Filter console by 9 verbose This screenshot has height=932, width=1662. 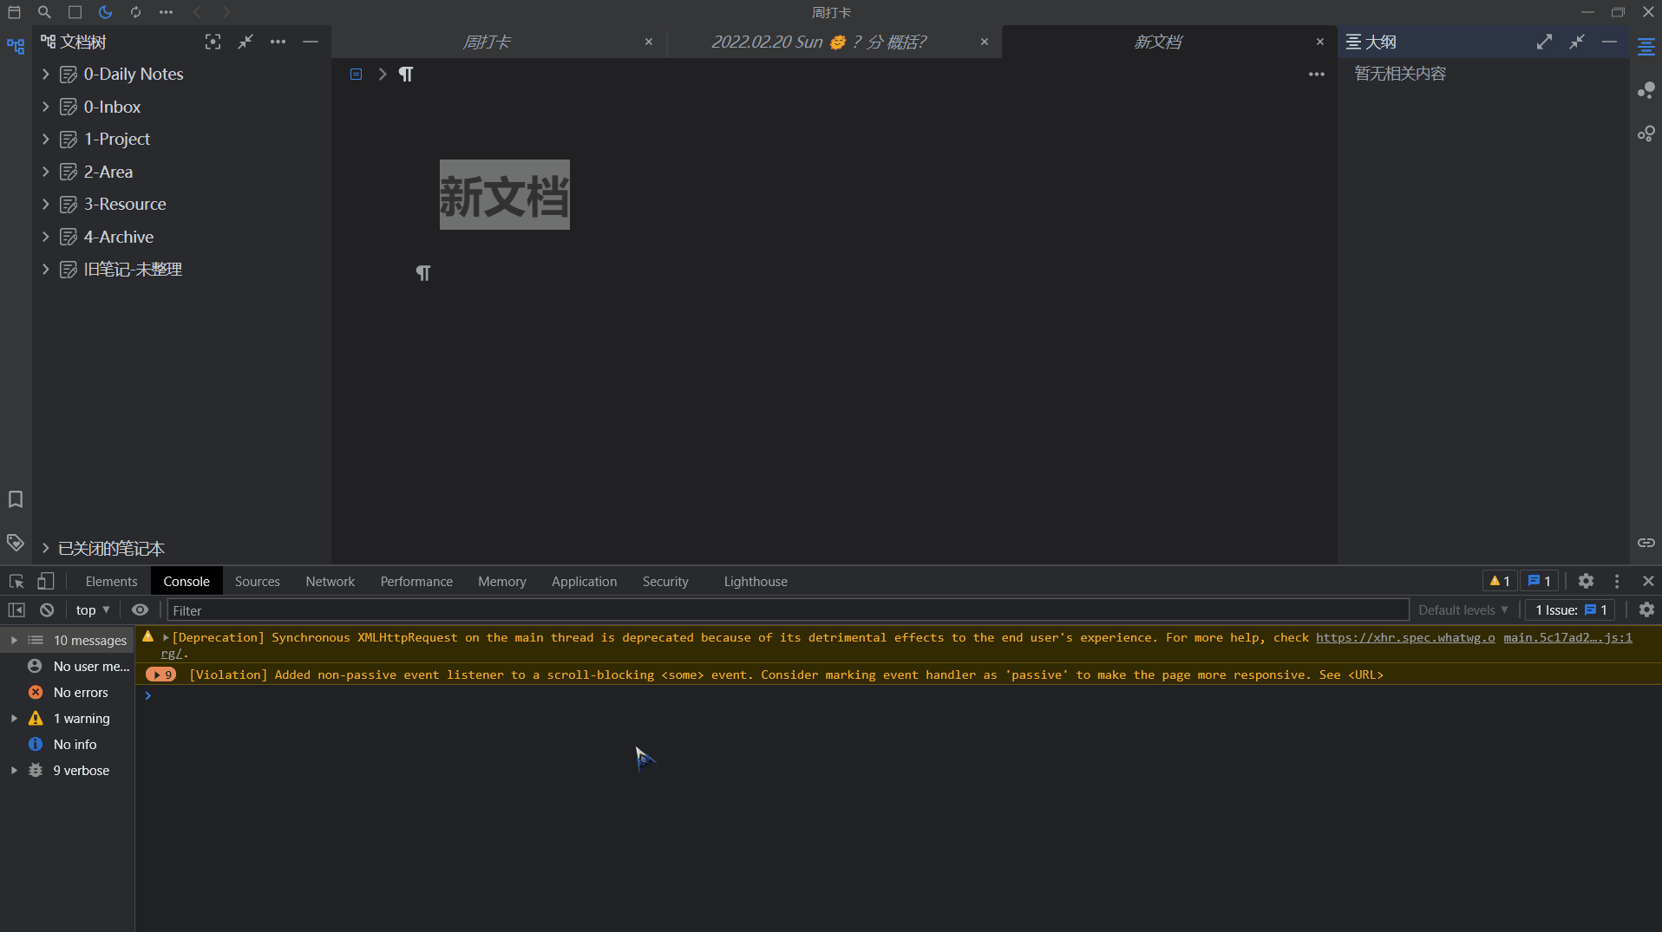click(81, 771)
